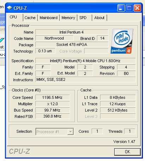This screenshot has height=161, width=145.
Task: Minimize the CPU-Z window
Action: tap(121, 8)
